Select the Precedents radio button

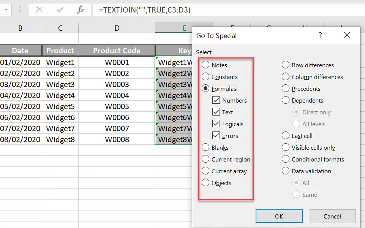coord(286,89)
